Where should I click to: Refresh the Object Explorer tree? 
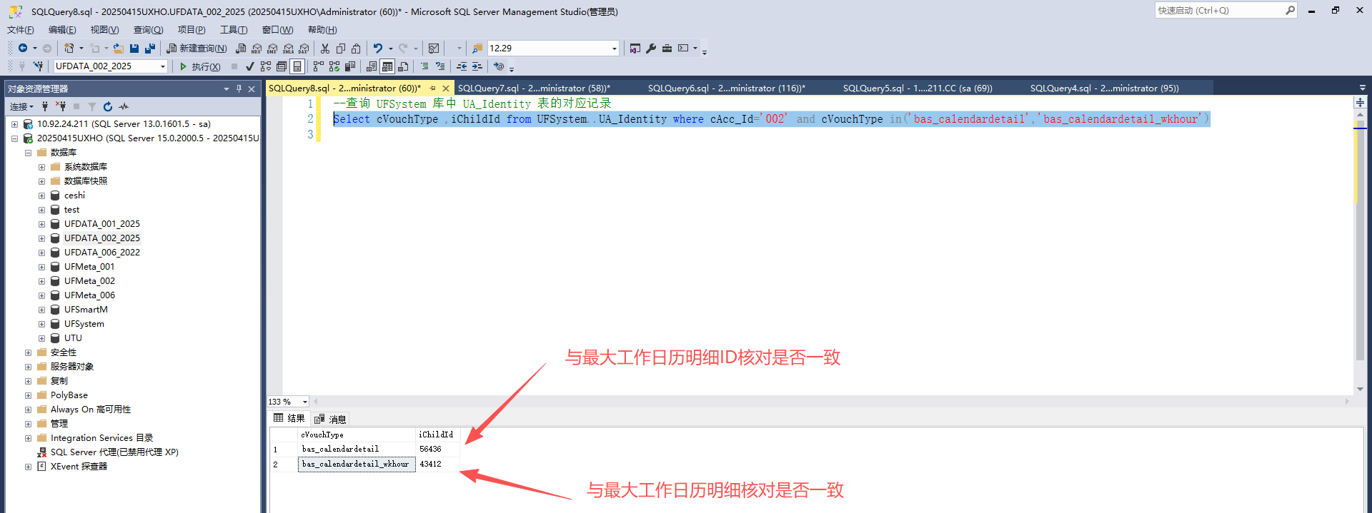(x=108, y=106)
